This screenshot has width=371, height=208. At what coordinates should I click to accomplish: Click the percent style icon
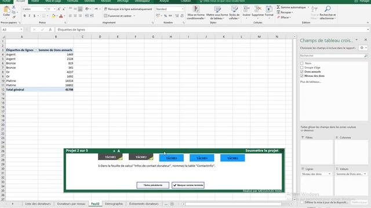click(x=165, y=16)
